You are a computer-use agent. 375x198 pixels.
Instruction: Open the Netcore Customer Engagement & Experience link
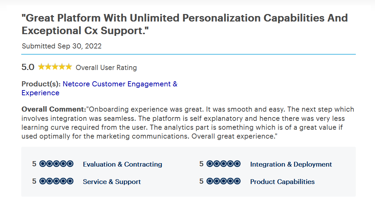[100, 88]
